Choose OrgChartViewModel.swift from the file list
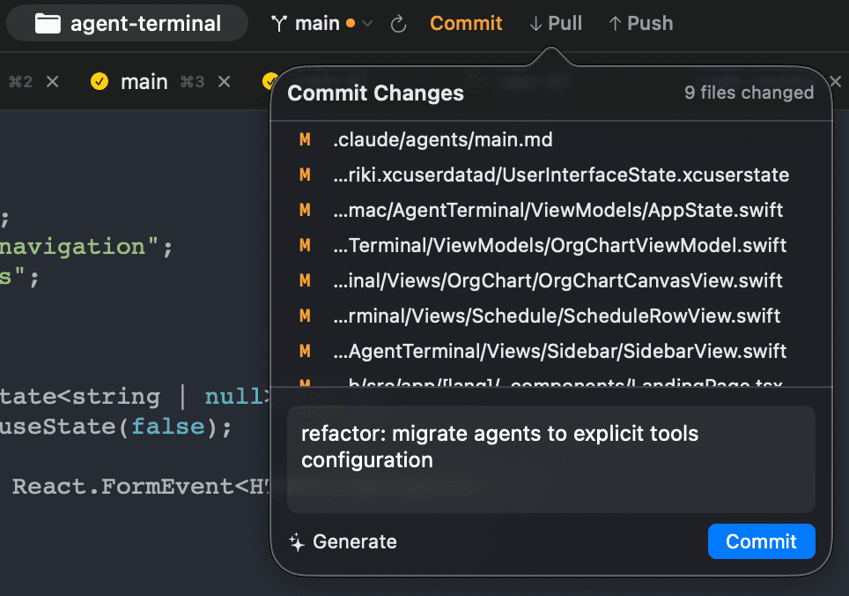849x596 pixels. (x=560, y=245)
